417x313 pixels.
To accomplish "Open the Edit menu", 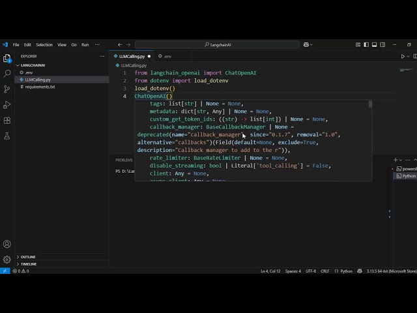I will (27, 45).
